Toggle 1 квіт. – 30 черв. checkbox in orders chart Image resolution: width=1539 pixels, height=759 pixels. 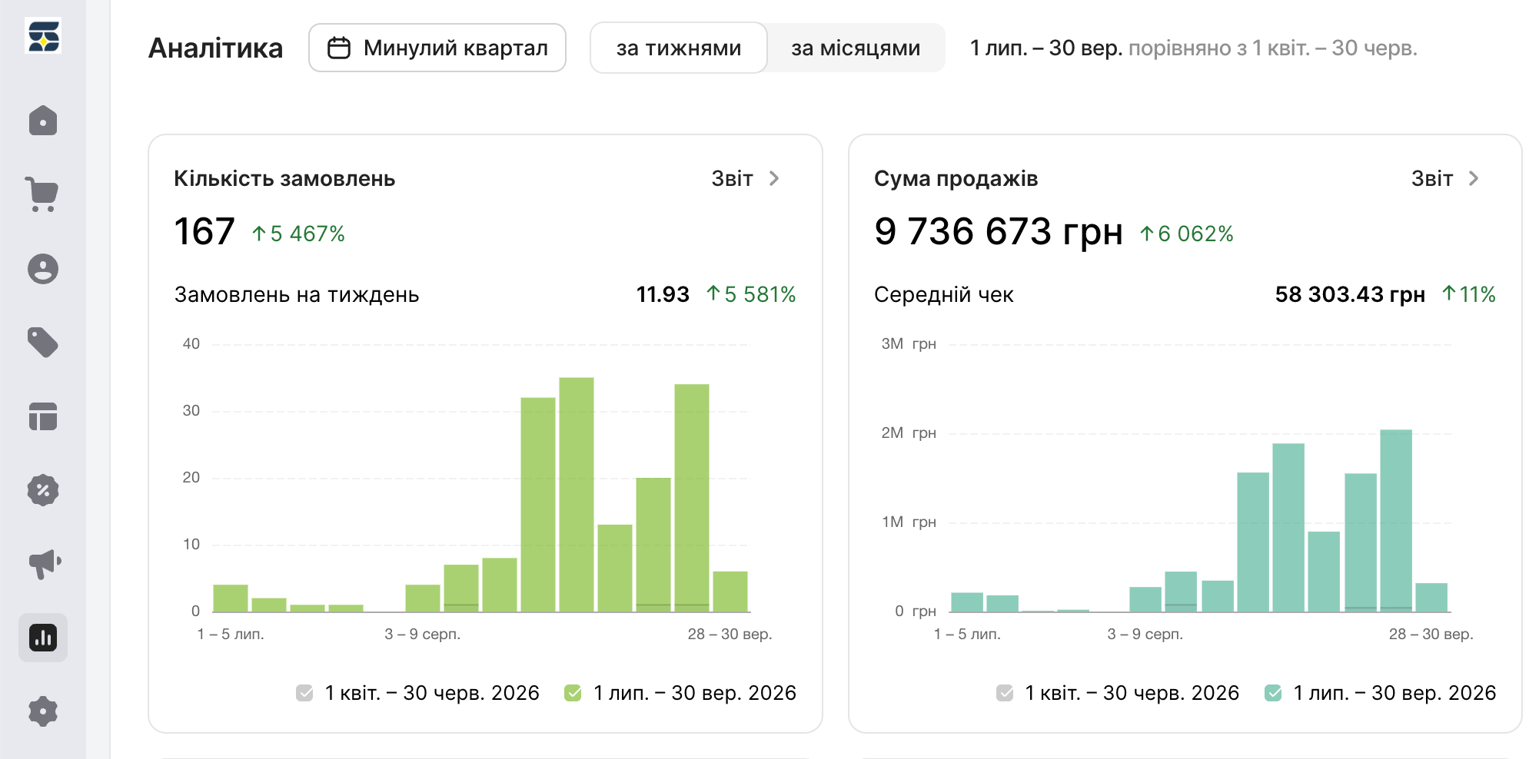(304, 693)
